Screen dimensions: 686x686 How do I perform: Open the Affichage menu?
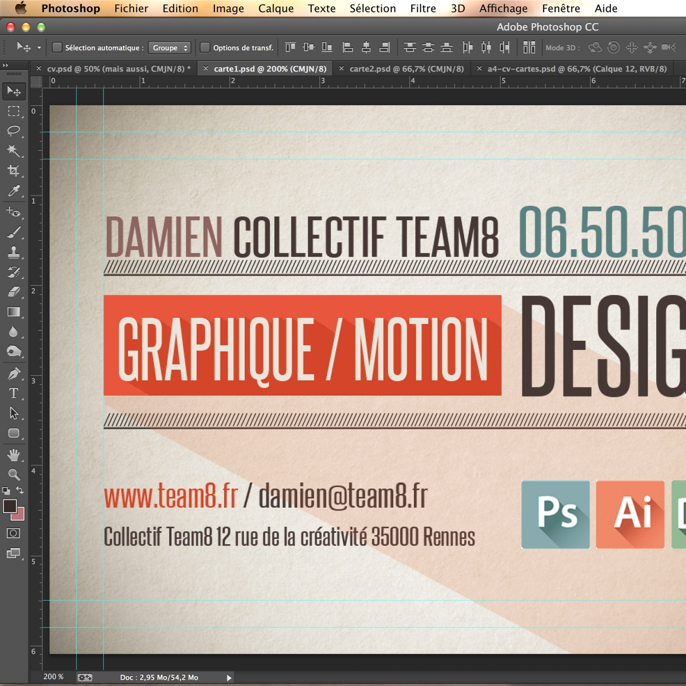coord(503,8)
